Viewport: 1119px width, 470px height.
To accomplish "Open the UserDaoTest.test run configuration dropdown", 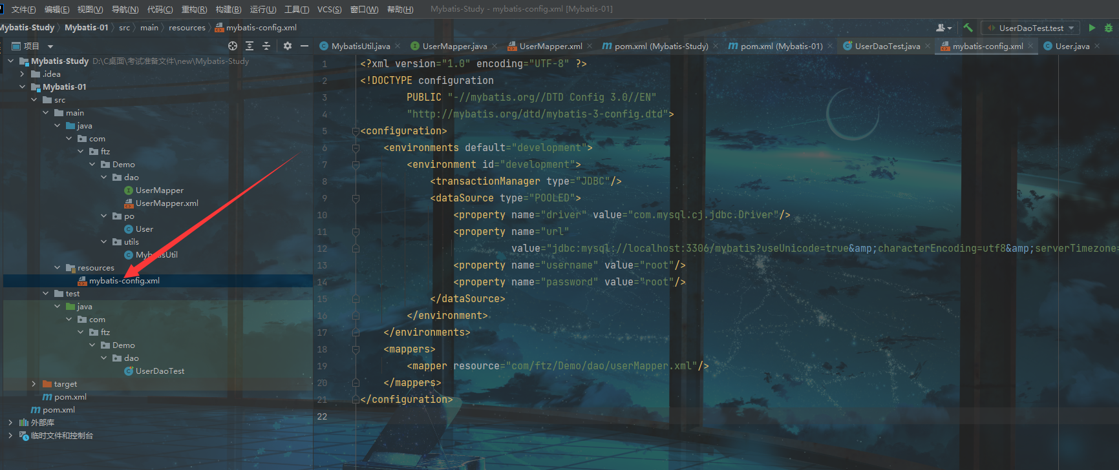I will click(1030, 28).
